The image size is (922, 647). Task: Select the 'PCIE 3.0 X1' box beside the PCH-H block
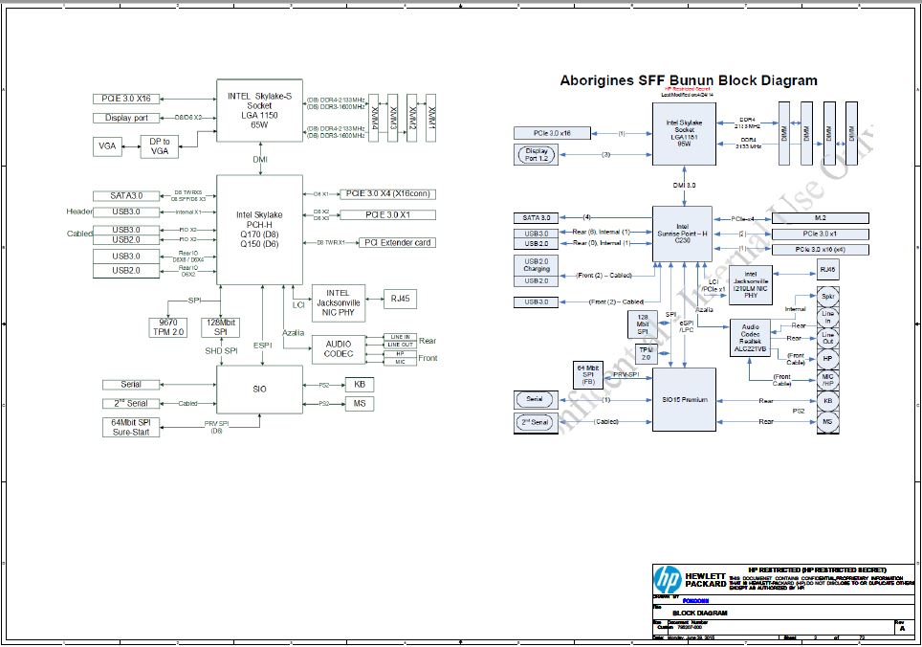coord(387,214)
